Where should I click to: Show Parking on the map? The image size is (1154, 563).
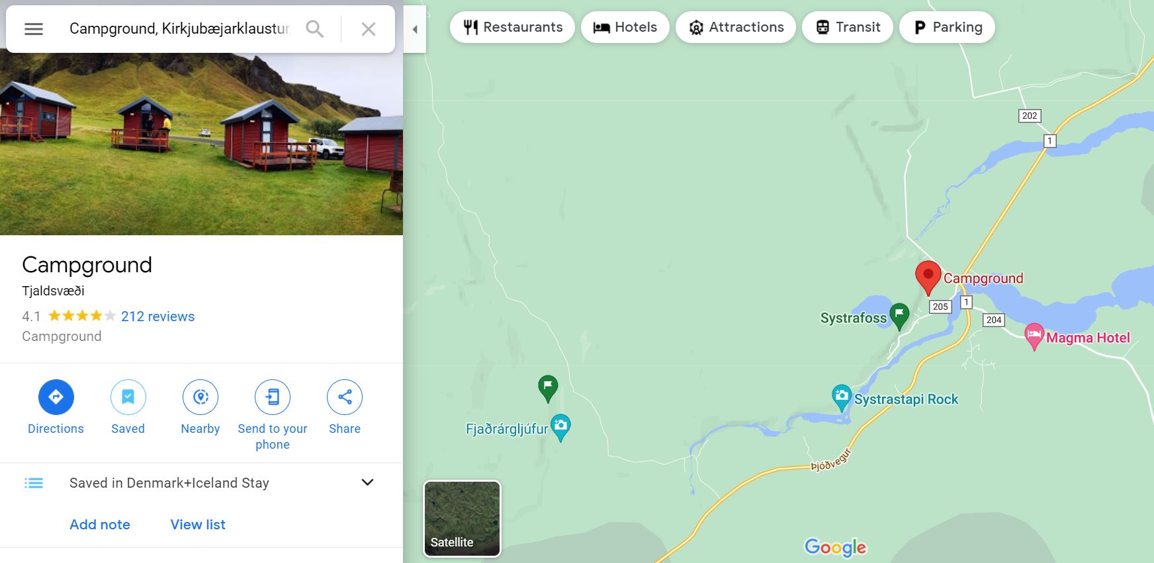click(x=947, y=27)
